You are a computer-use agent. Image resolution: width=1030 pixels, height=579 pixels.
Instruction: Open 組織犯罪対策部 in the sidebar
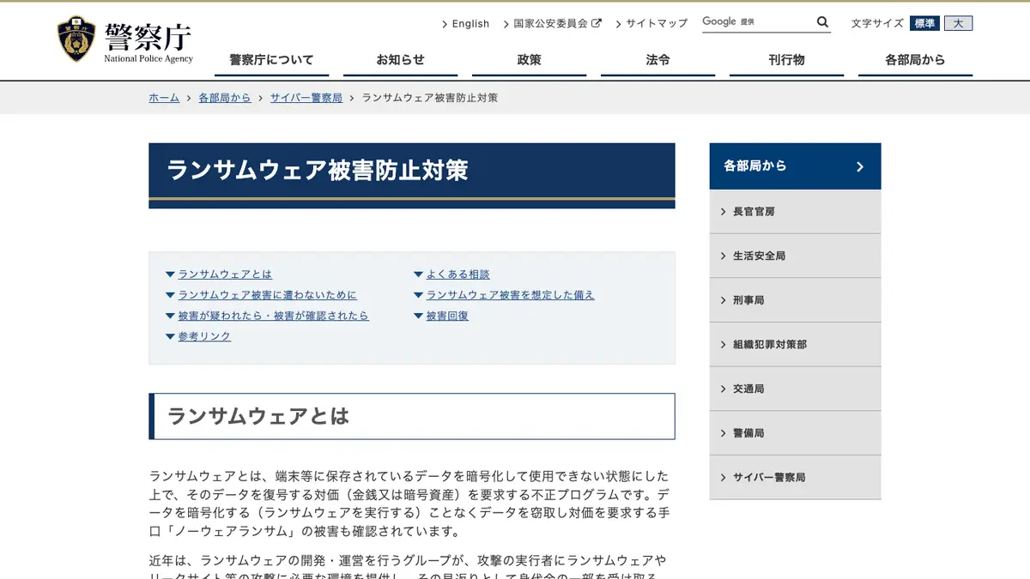tap(795, 344)
